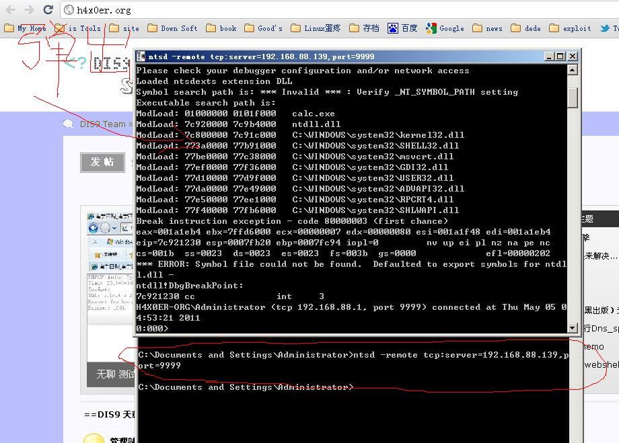Open the Google bookmark
This screenshot has width=619, height=443.
[x=445, y=28]
